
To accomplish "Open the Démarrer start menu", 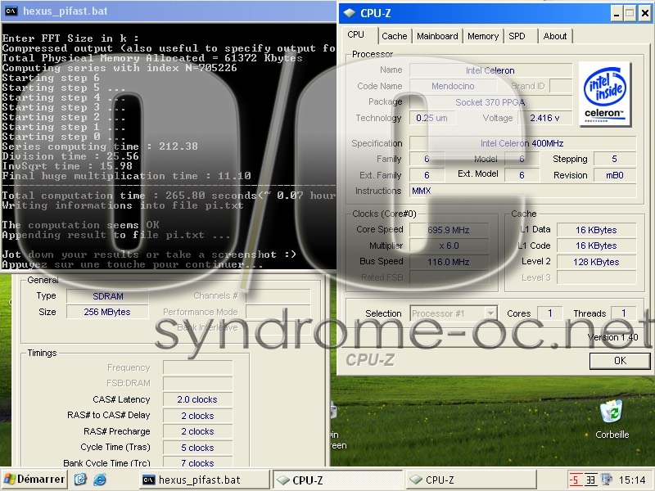I will [x=34, y=480].
